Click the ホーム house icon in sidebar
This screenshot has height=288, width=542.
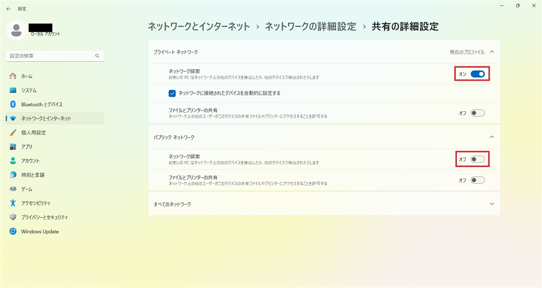click(13, 76)
